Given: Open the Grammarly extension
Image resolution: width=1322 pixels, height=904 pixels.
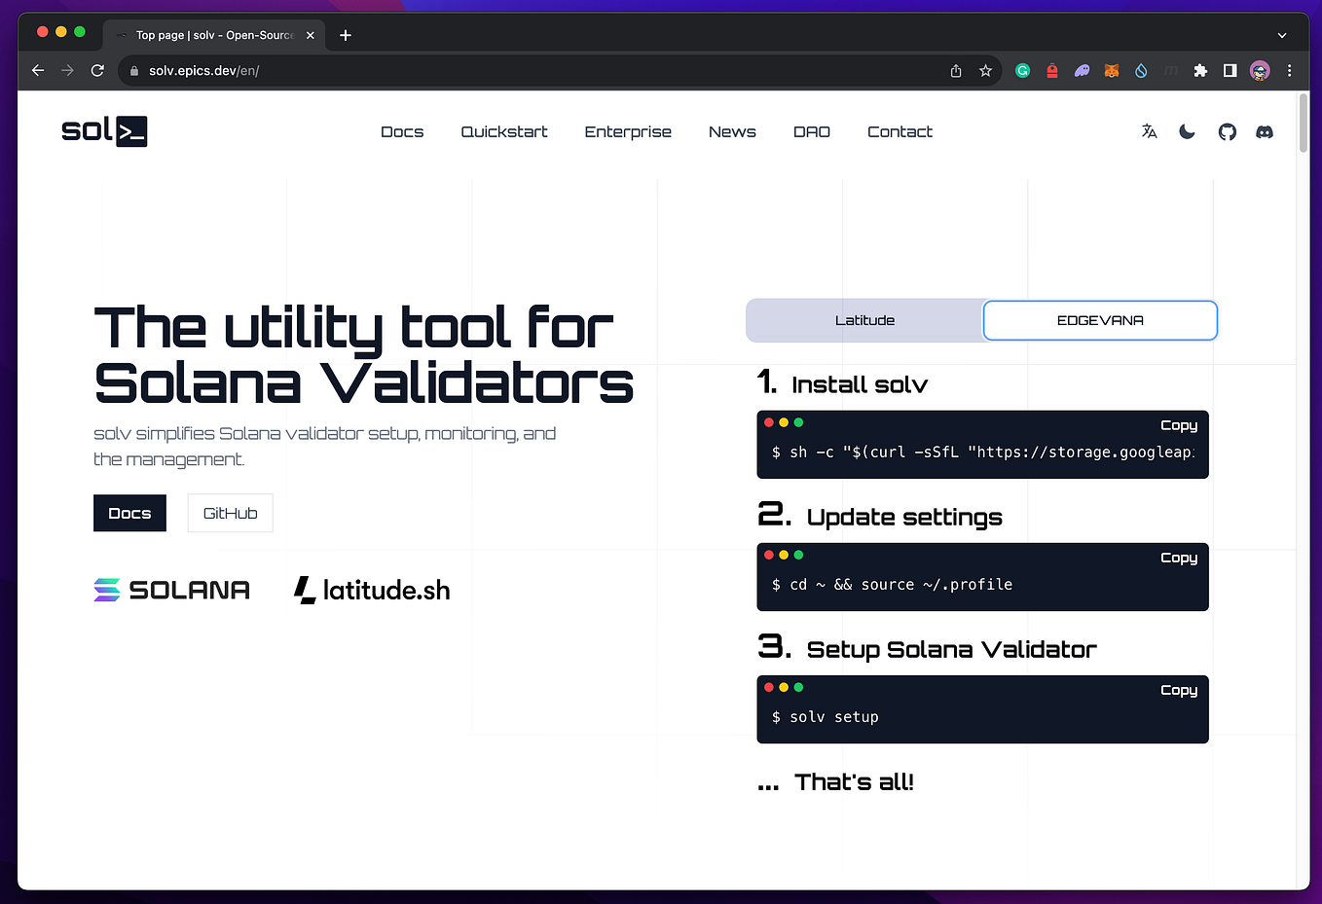Looking at the screenshot, I should pyautogui.click(x=1022, y=70).
